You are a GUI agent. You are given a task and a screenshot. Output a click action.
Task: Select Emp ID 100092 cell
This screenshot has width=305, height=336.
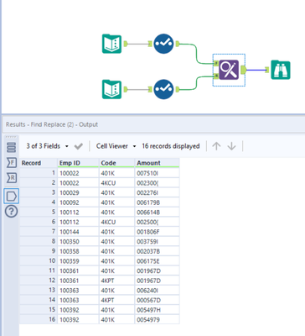pyautogui.click(x=78, y=202)
